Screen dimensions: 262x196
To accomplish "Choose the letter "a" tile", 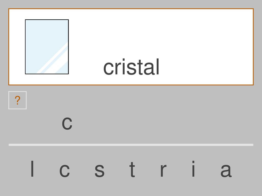I will [226, 171].
